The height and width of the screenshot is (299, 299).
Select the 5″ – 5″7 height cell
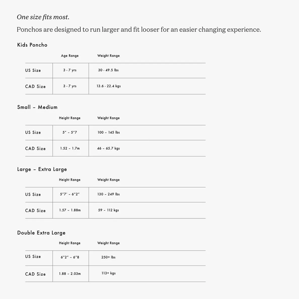click(x=70, y=132)
